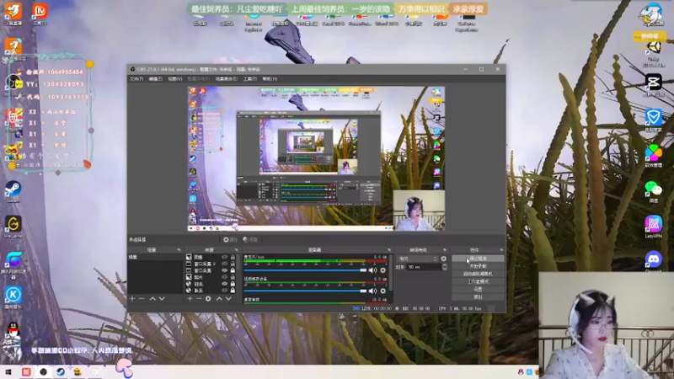The width and height of the screenshot is (674, 379).
Task: Remove selected source with minus icon
Action: (x=199, y=299)
